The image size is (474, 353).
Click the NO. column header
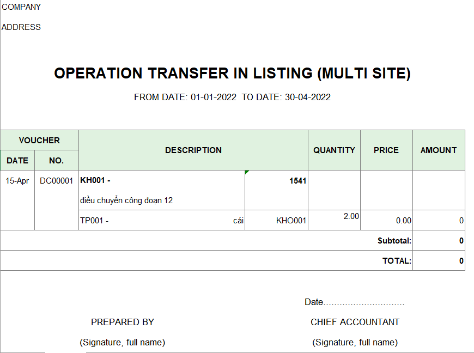click(57, 160)
